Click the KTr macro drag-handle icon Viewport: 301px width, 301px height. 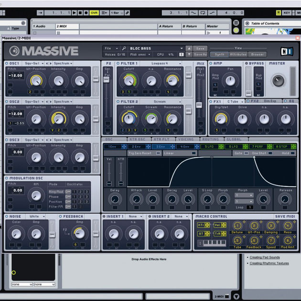[207, 225]
